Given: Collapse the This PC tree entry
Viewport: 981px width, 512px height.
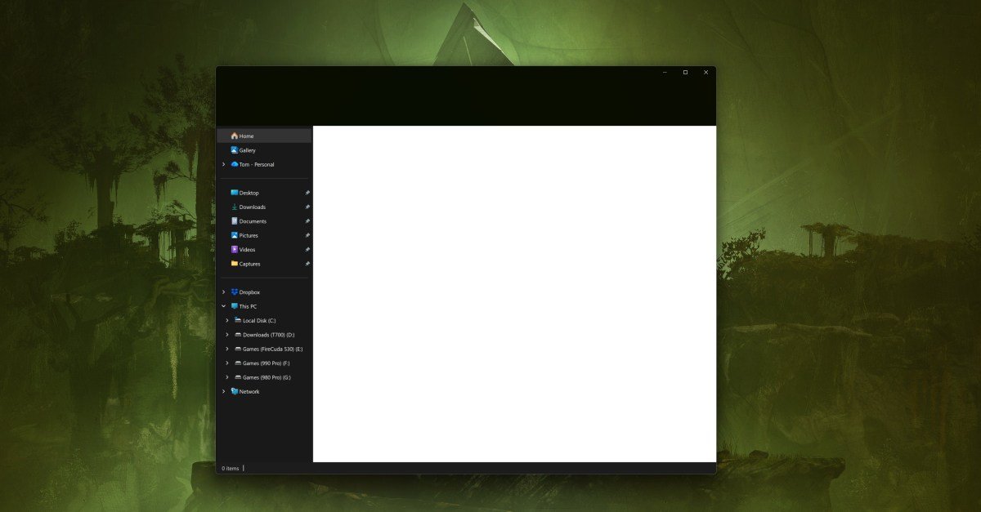Looking at the screenshot, I should coord(223,306).
